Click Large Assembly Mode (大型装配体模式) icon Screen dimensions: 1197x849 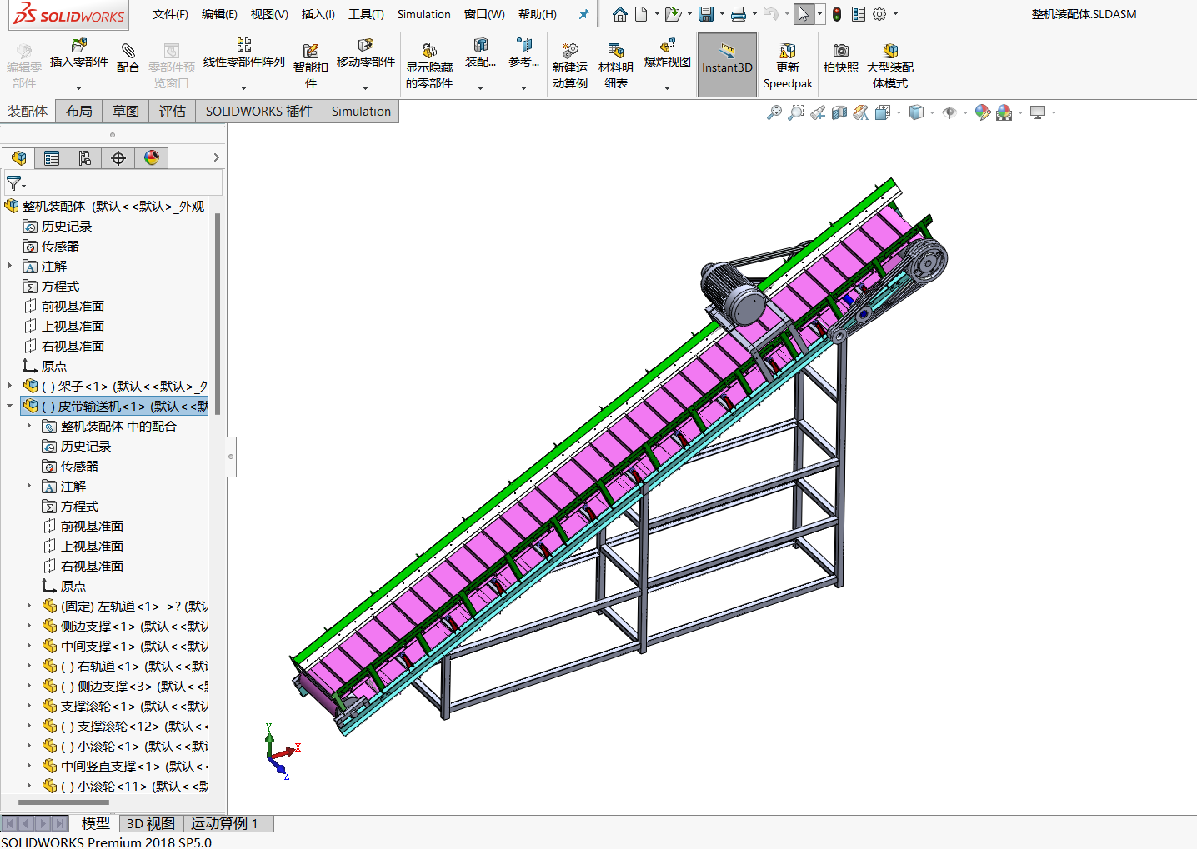click(x=890, y=51)
